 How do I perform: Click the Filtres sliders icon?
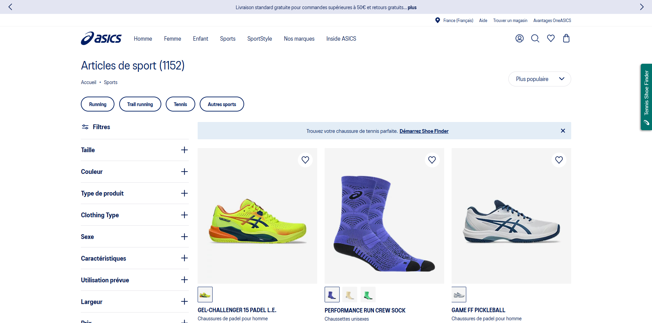[x=85, y=127]
